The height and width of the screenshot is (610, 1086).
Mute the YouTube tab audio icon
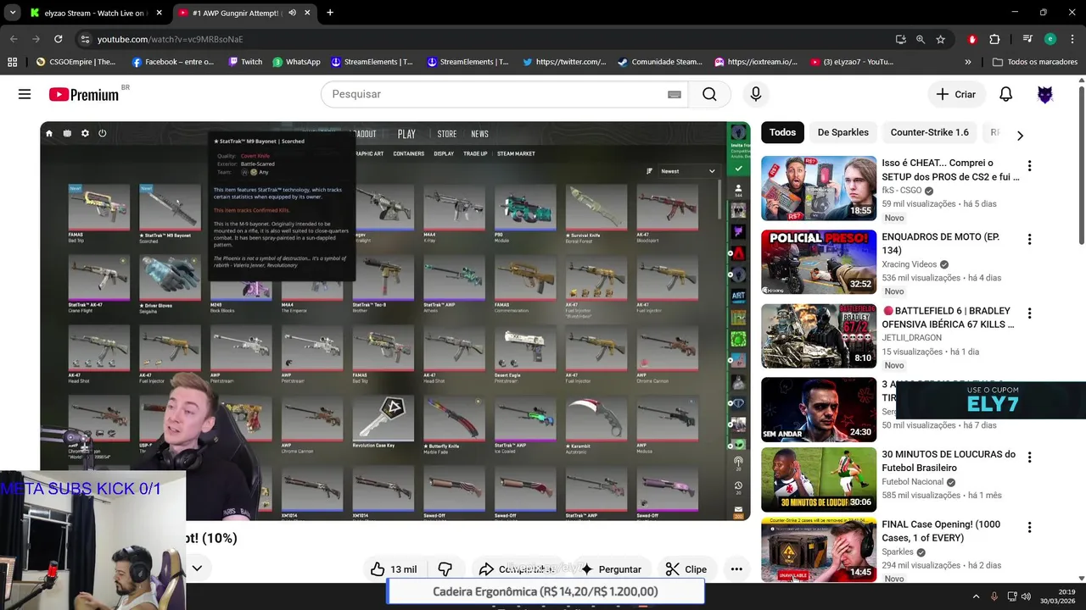coord(292,13)
